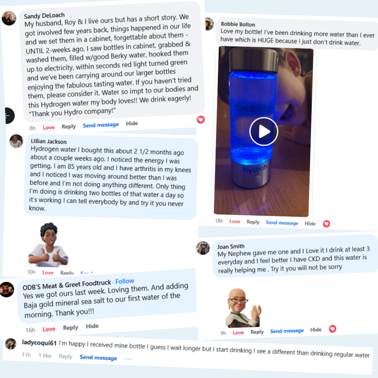Click the back arrow circle at left edge
This screenshot has height=378, width=378.
[8, 116]
